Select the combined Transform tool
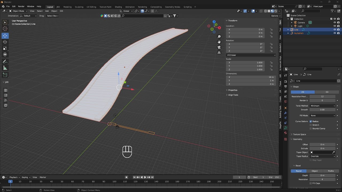This screenshot has width=342, height=192. (x=5, y=54)
